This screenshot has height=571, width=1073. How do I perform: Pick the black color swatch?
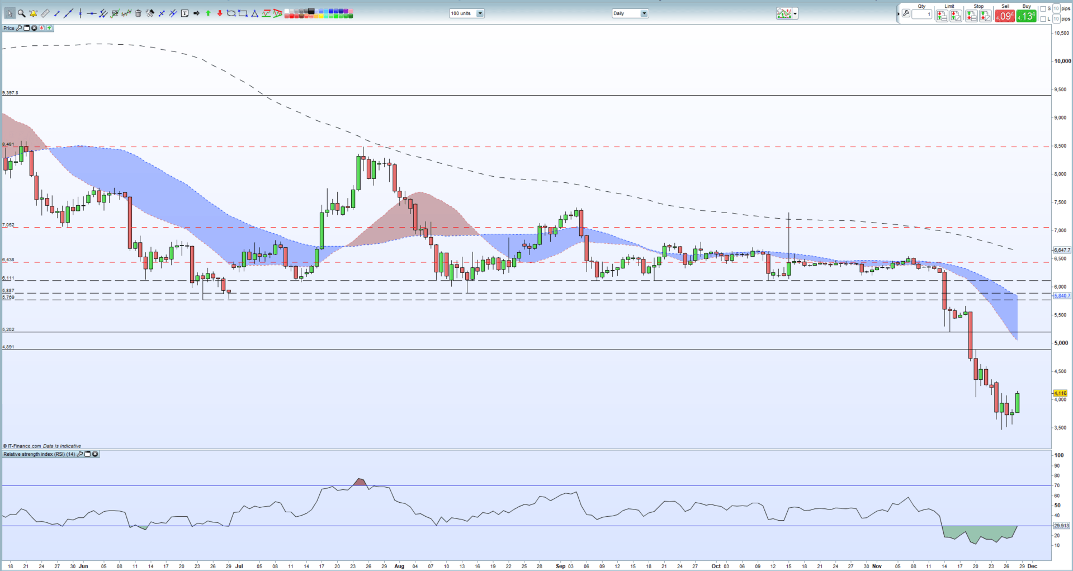[311, 11]
